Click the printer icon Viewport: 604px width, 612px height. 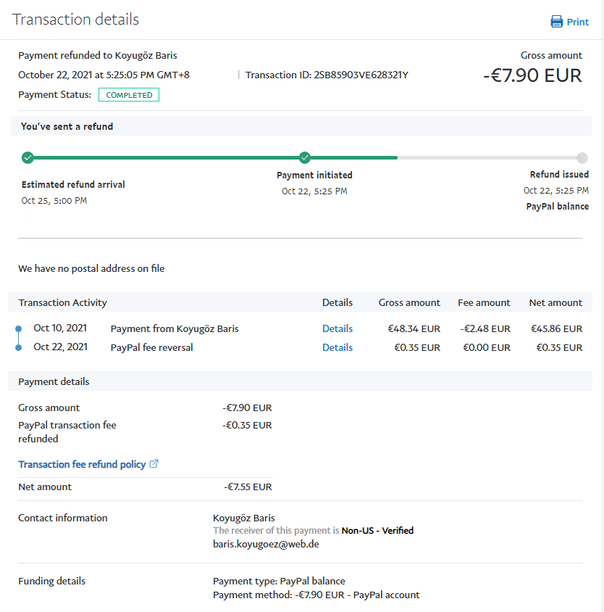pyautogui.click(x=556, y=22)
